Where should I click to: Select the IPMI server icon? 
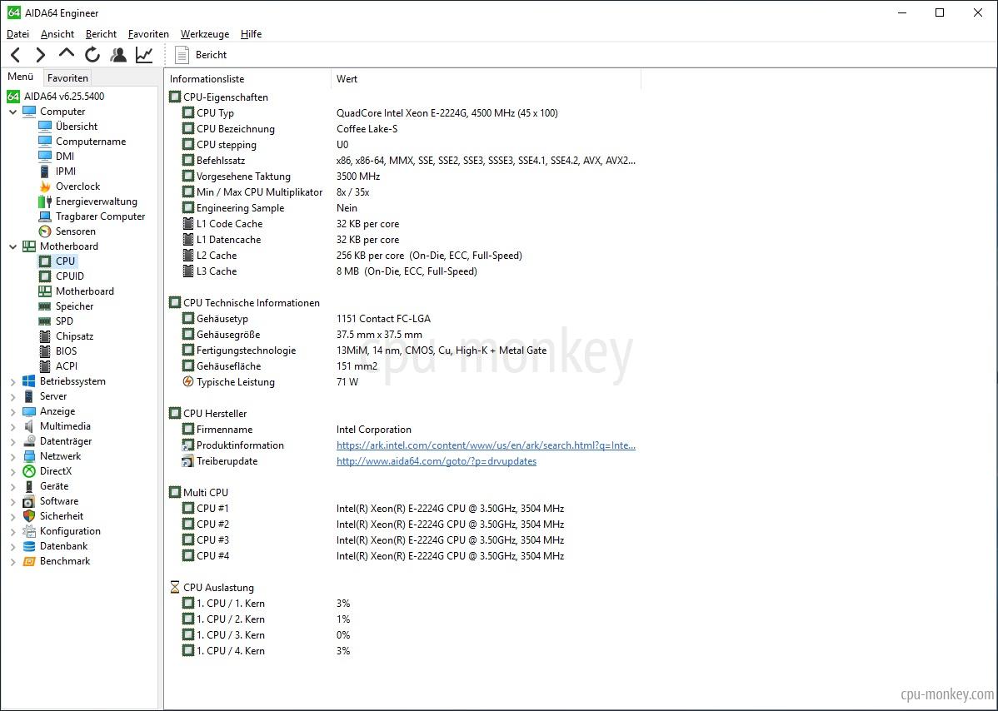[x=44, y=171]
